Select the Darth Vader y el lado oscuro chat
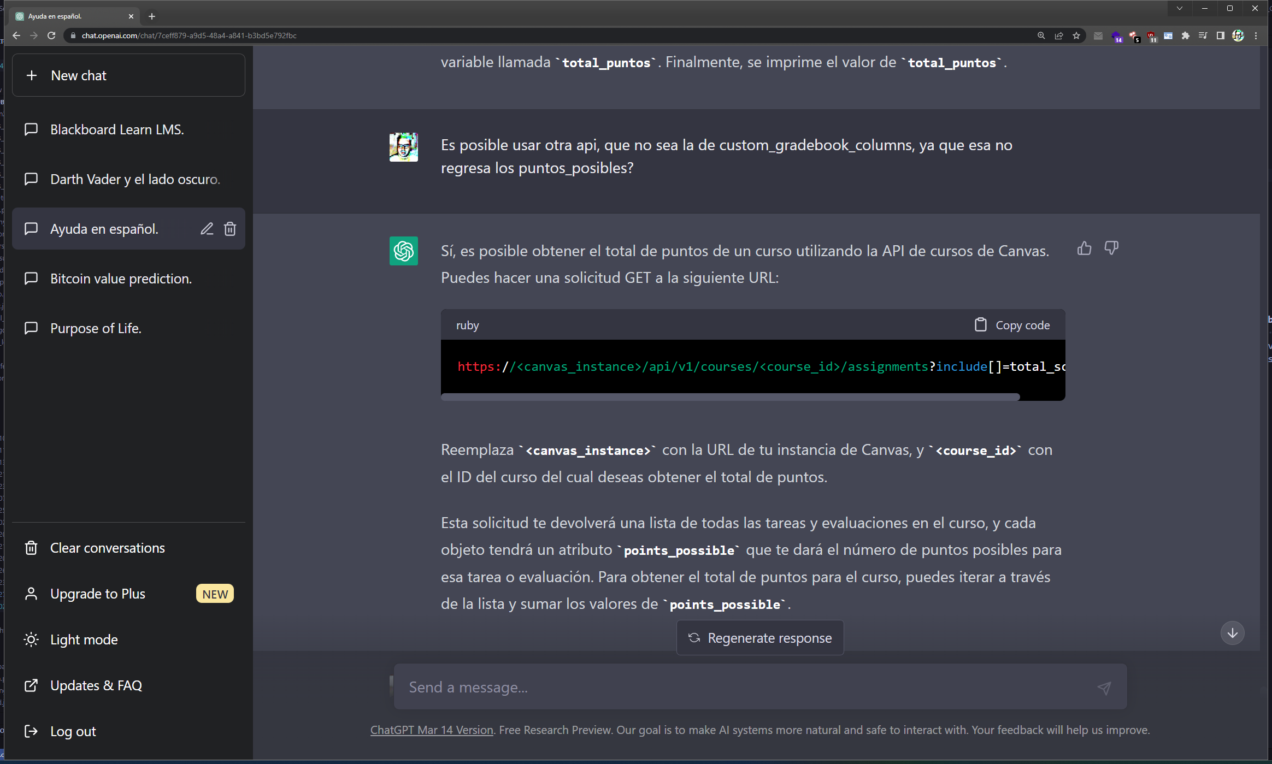Screen dimensions: 1272x764 [x=135, y=179]
